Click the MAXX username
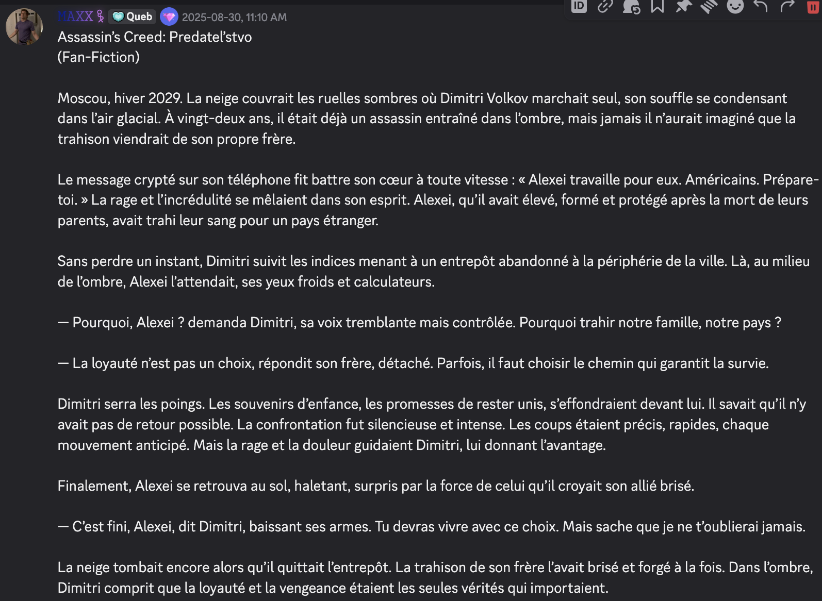The image size is (822, 601). (75, 17)
